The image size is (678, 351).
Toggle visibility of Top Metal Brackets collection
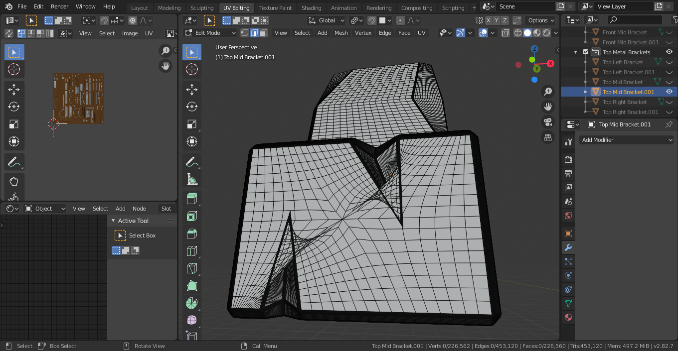[x=669, y=52]
